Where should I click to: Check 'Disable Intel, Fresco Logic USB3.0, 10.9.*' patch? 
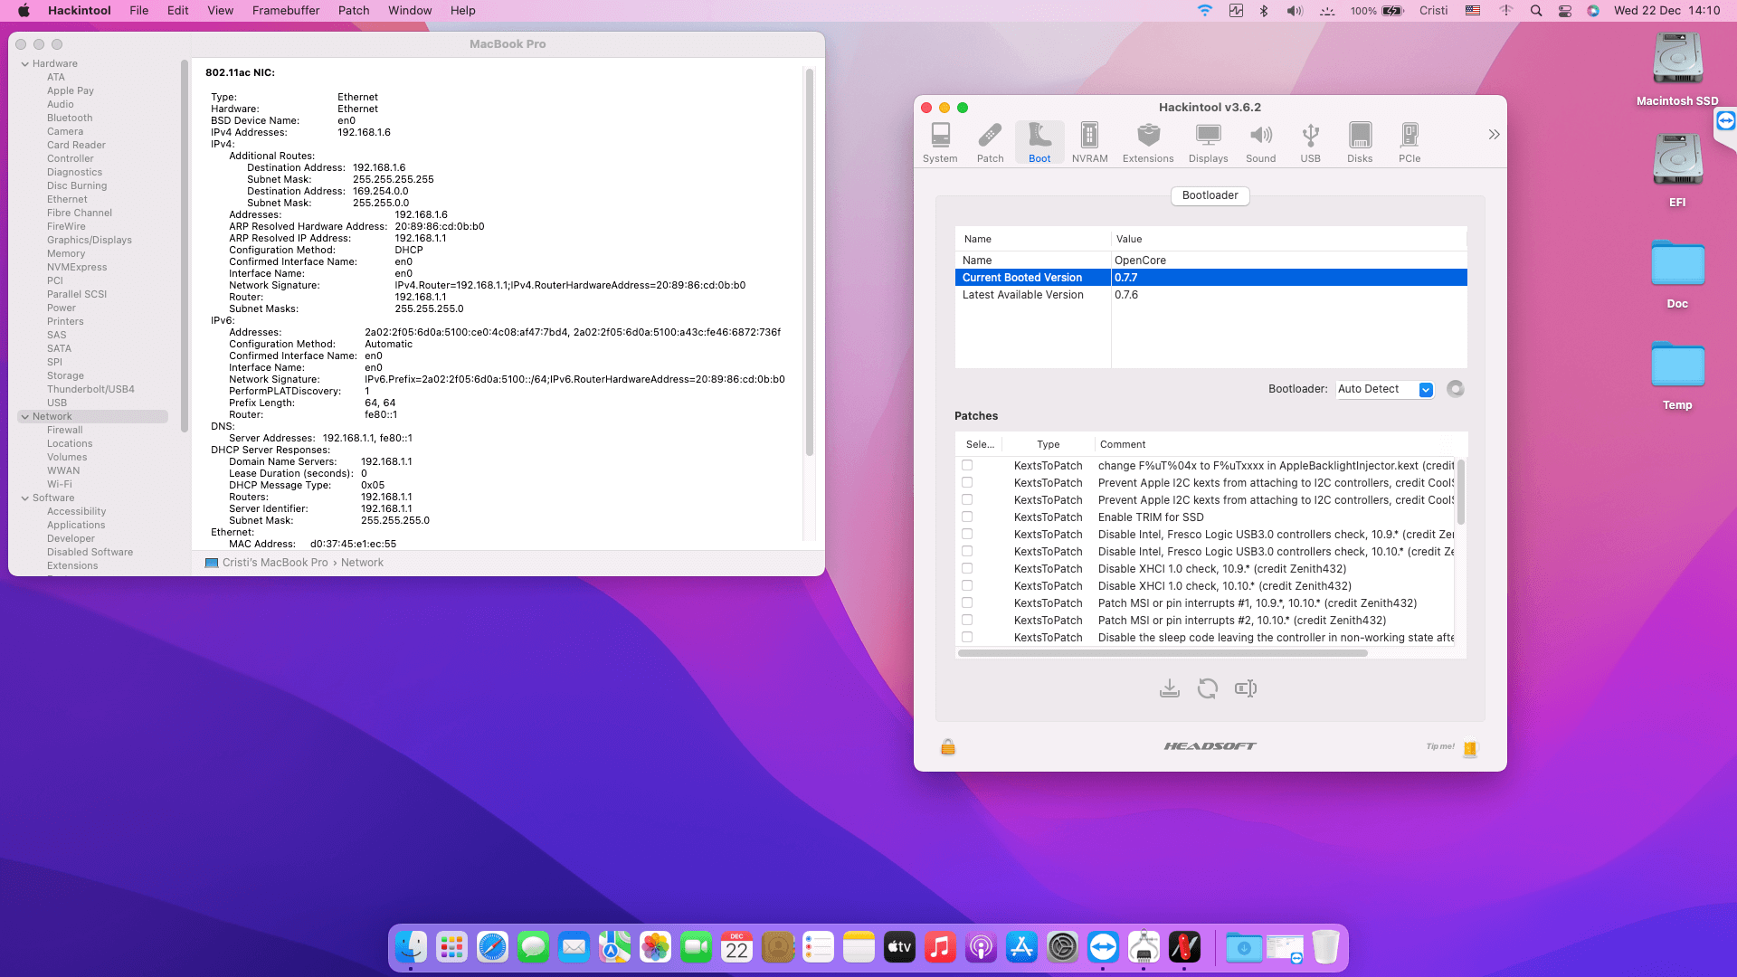[967, 535]
